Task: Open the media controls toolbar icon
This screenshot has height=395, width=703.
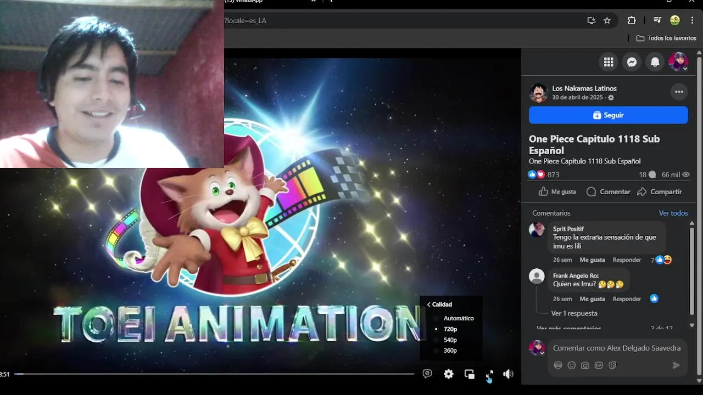Action: point(657,20)
